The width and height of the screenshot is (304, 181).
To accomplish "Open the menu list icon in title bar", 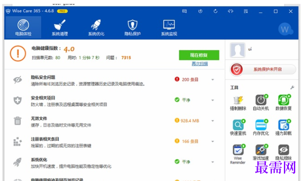I will coord(246,11).
